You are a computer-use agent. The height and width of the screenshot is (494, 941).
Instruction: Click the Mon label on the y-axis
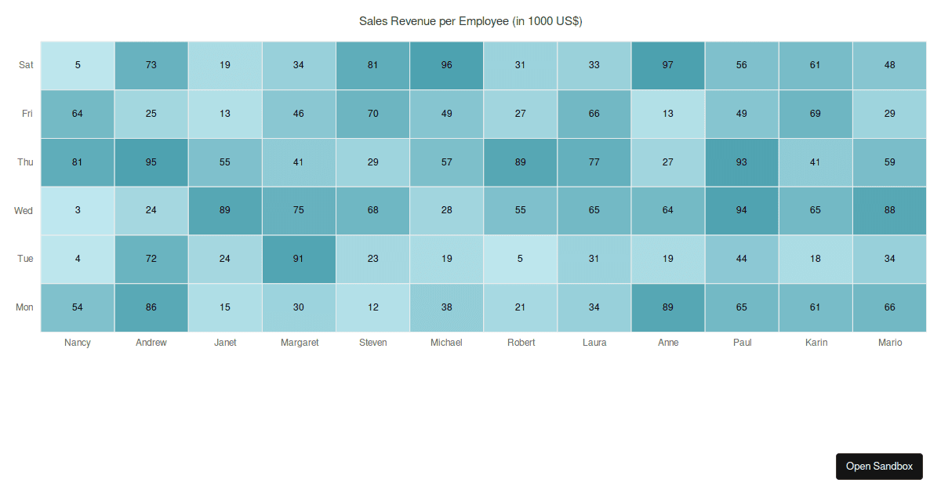(24, 307)
